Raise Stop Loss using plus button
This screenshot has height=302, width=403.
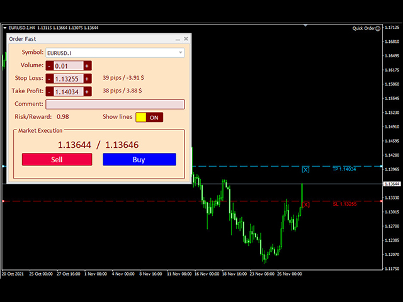coord(88,79)
